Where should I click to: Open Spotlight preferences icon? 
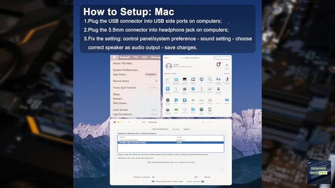(210, 79)
